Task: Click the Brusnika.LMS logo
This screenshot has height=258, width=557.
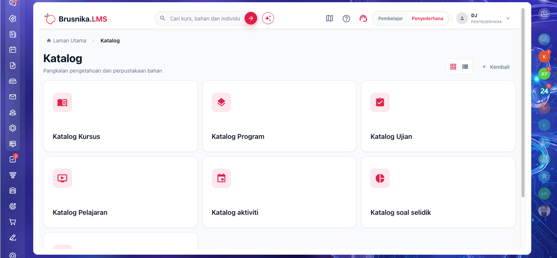Action: coord(75,19)
